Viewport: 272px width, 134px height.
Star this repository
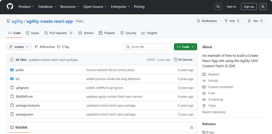tap(256, 21)
